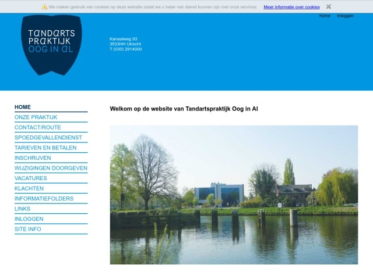
Task: Choose INSCHRIJVEN from the sidebar
Action: coord(33,158)
